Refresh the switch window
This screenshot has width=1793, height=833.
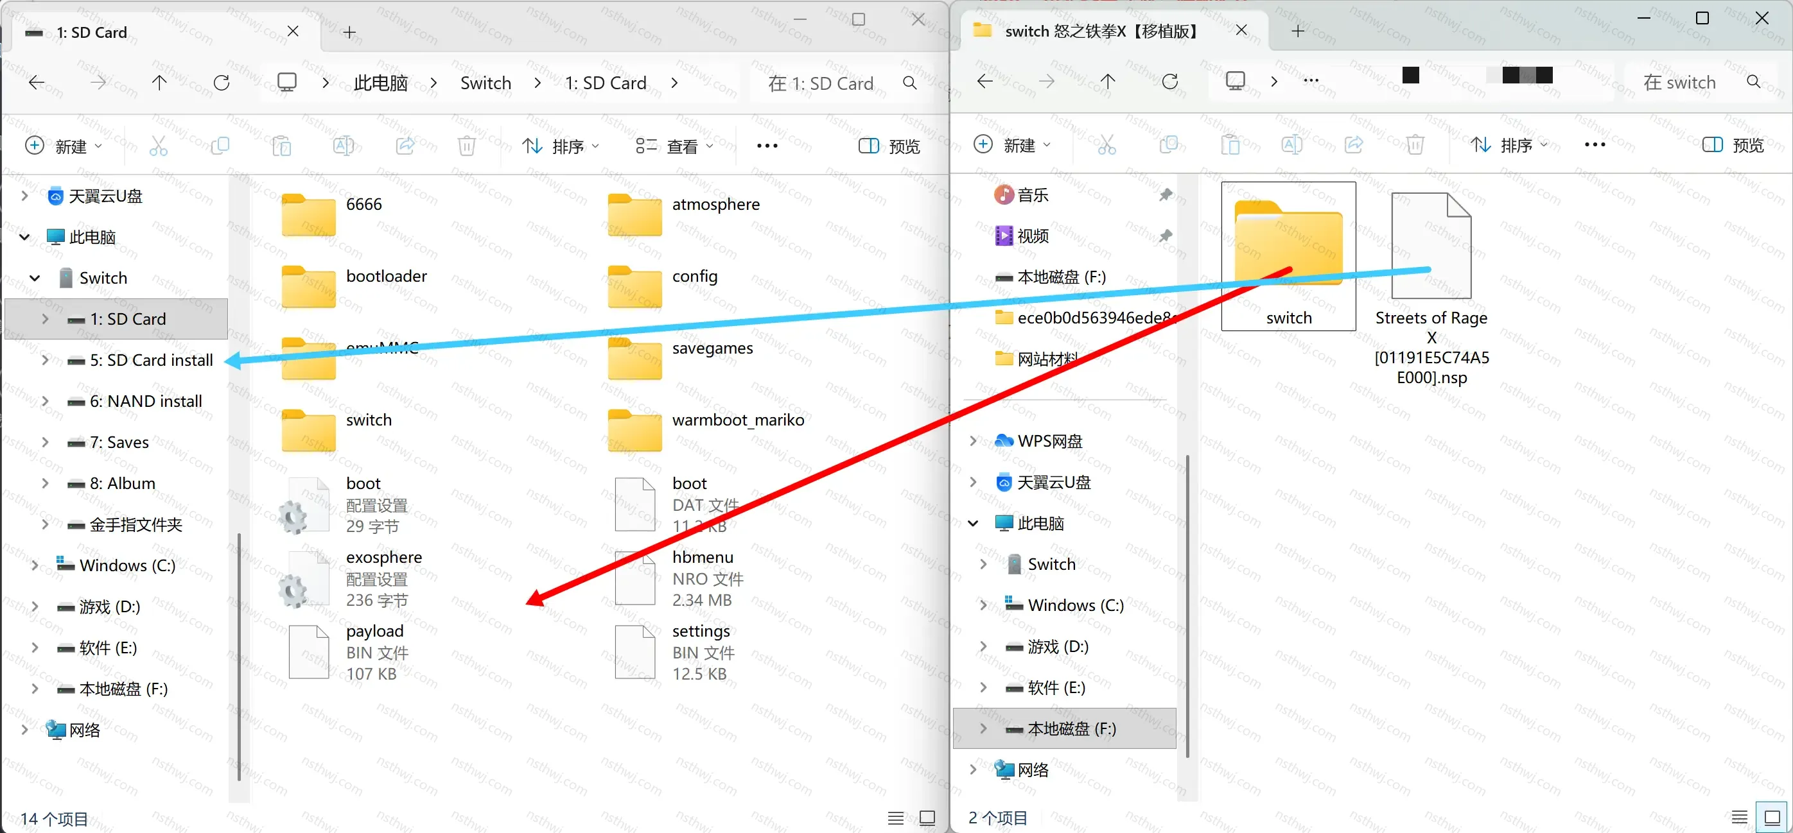coord(1170,82)
